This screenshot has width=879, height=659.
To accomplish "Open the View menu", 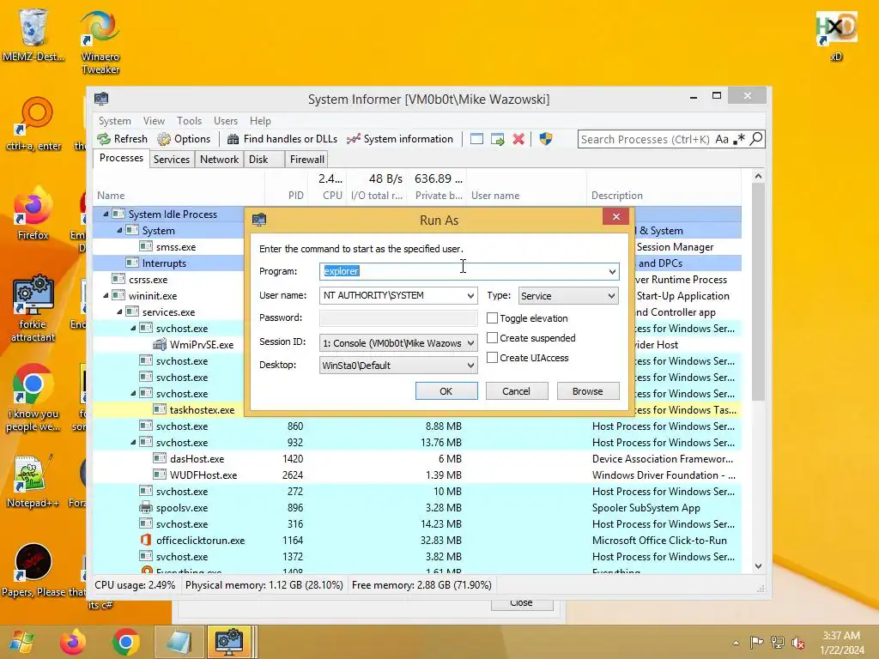I will pos(154,121).
